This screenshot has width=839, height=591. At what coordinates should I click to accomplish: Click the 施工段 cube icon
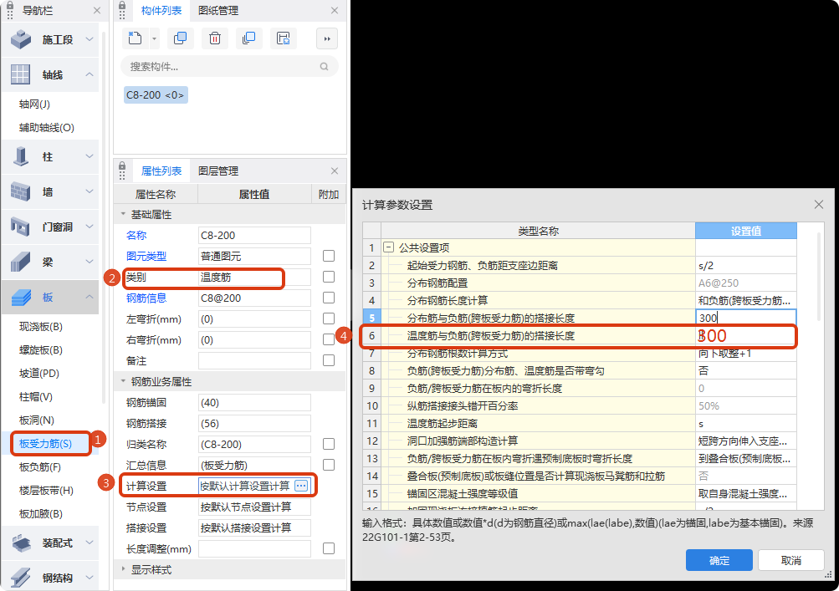[x=21, y=39]
